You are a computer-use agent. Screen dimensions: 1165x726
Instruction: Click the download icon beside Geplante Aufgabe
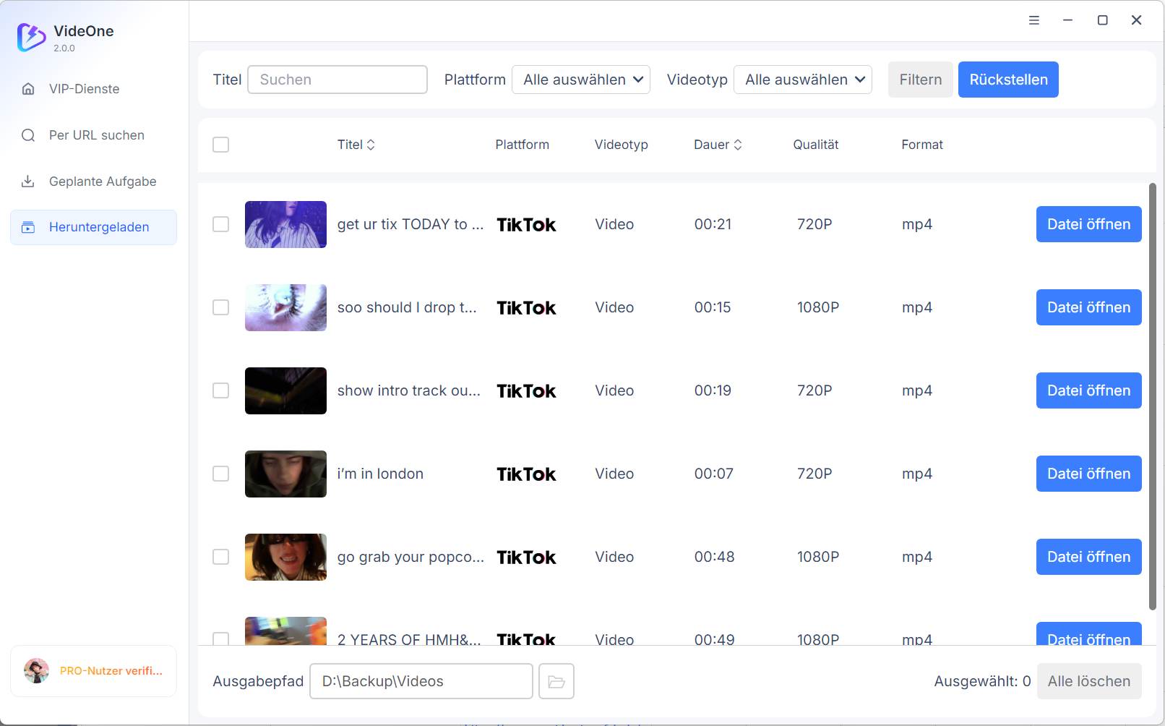[28, 181]
